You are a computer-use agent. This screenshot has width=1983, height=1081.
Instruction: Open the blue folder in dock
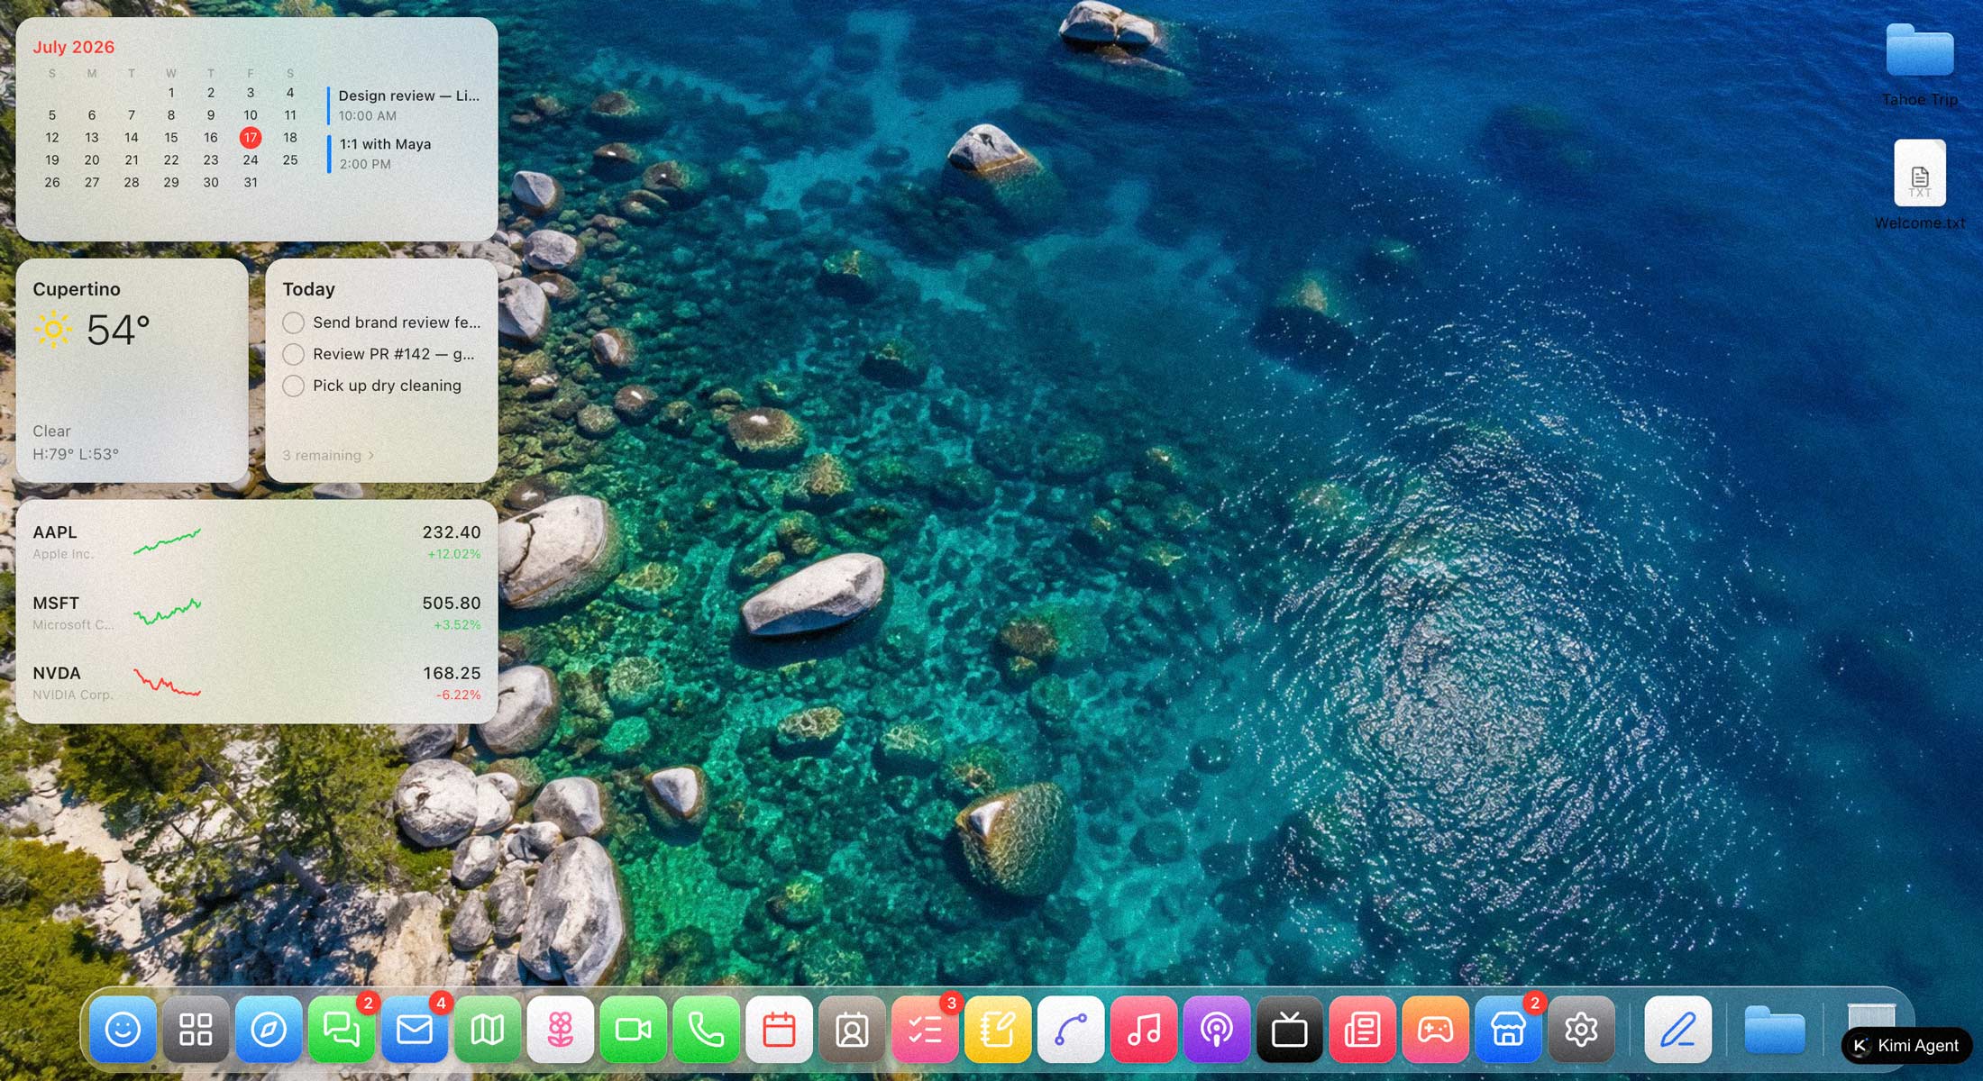[1775, 1029]
